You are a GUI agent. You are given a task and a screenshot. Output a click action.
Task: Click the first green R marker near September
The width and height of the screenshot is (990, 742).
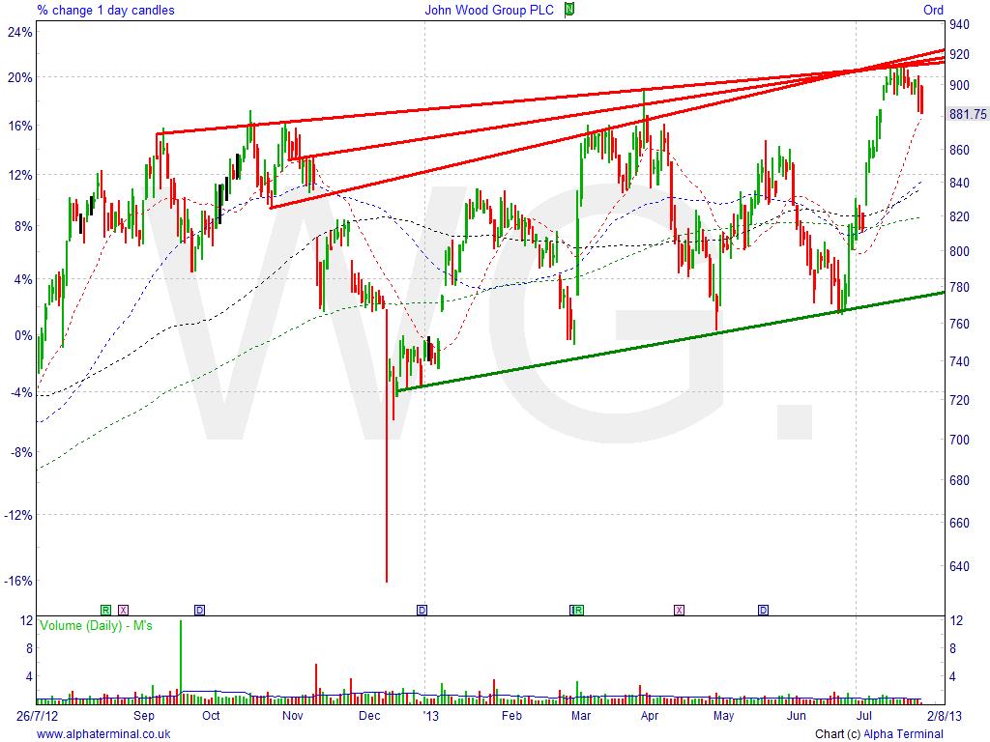(105, 610)
